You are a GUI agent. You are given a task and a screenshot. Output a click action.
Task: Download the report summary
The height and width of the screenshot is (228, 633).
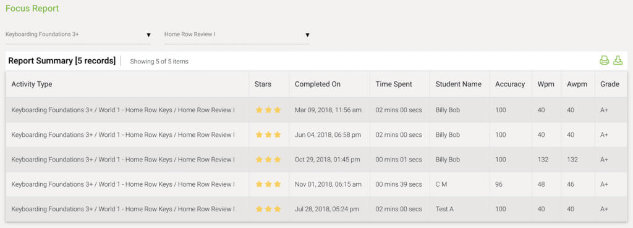pyautogui.click(x=618, y=61)
